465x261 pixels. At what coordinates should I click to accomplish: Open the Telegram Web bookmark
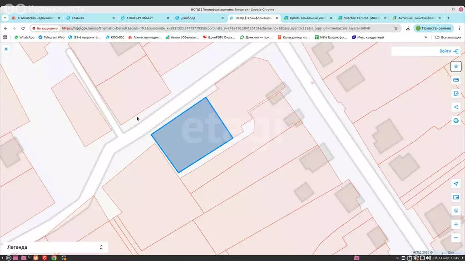(x=51, y=37)
